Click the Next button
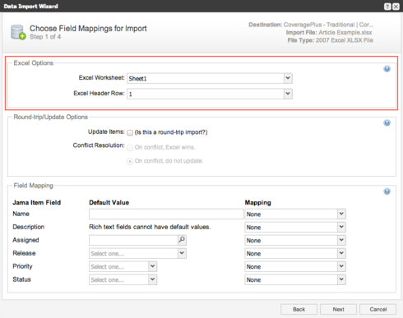 click(x=338, y=309)
